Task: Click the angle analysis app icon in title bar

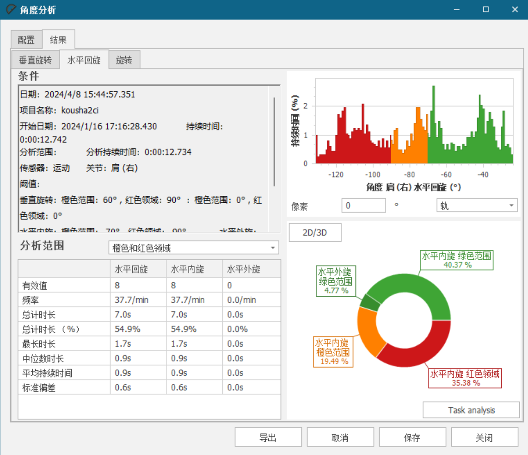Action: tap(10, 10)
